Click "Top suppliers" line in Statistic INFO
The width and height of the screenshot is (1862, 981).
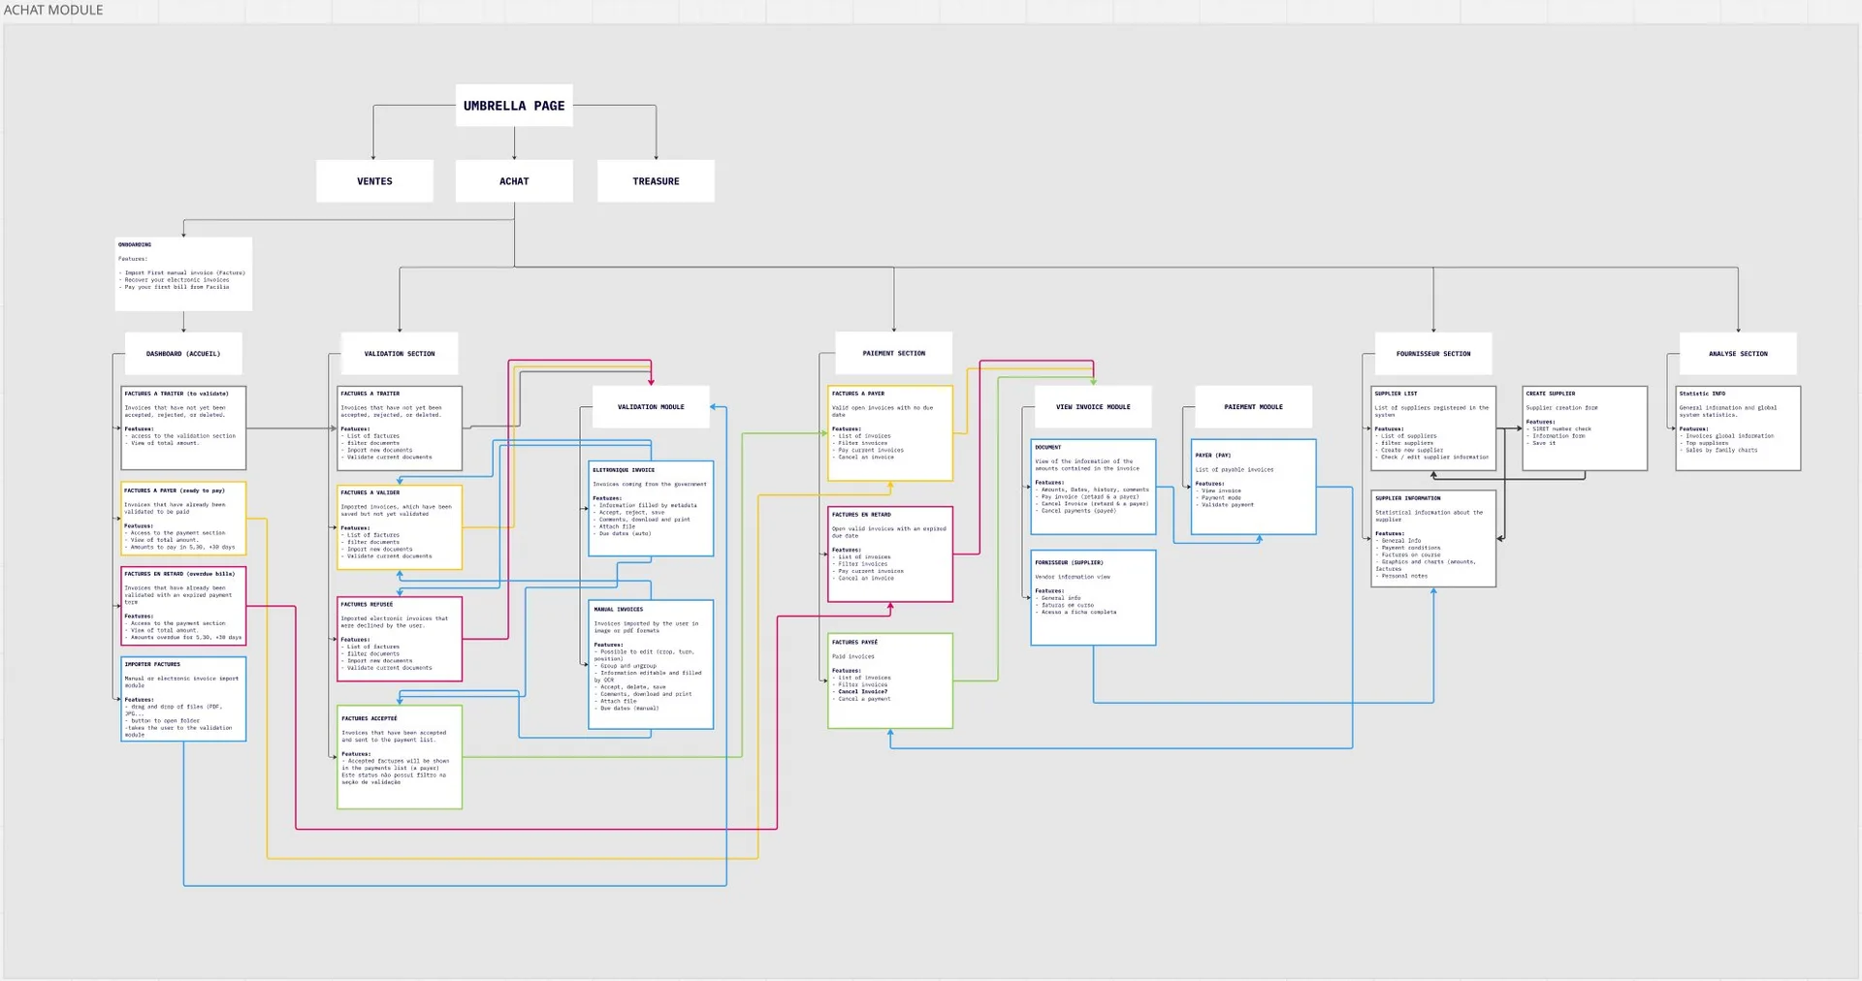point(1705,443)
